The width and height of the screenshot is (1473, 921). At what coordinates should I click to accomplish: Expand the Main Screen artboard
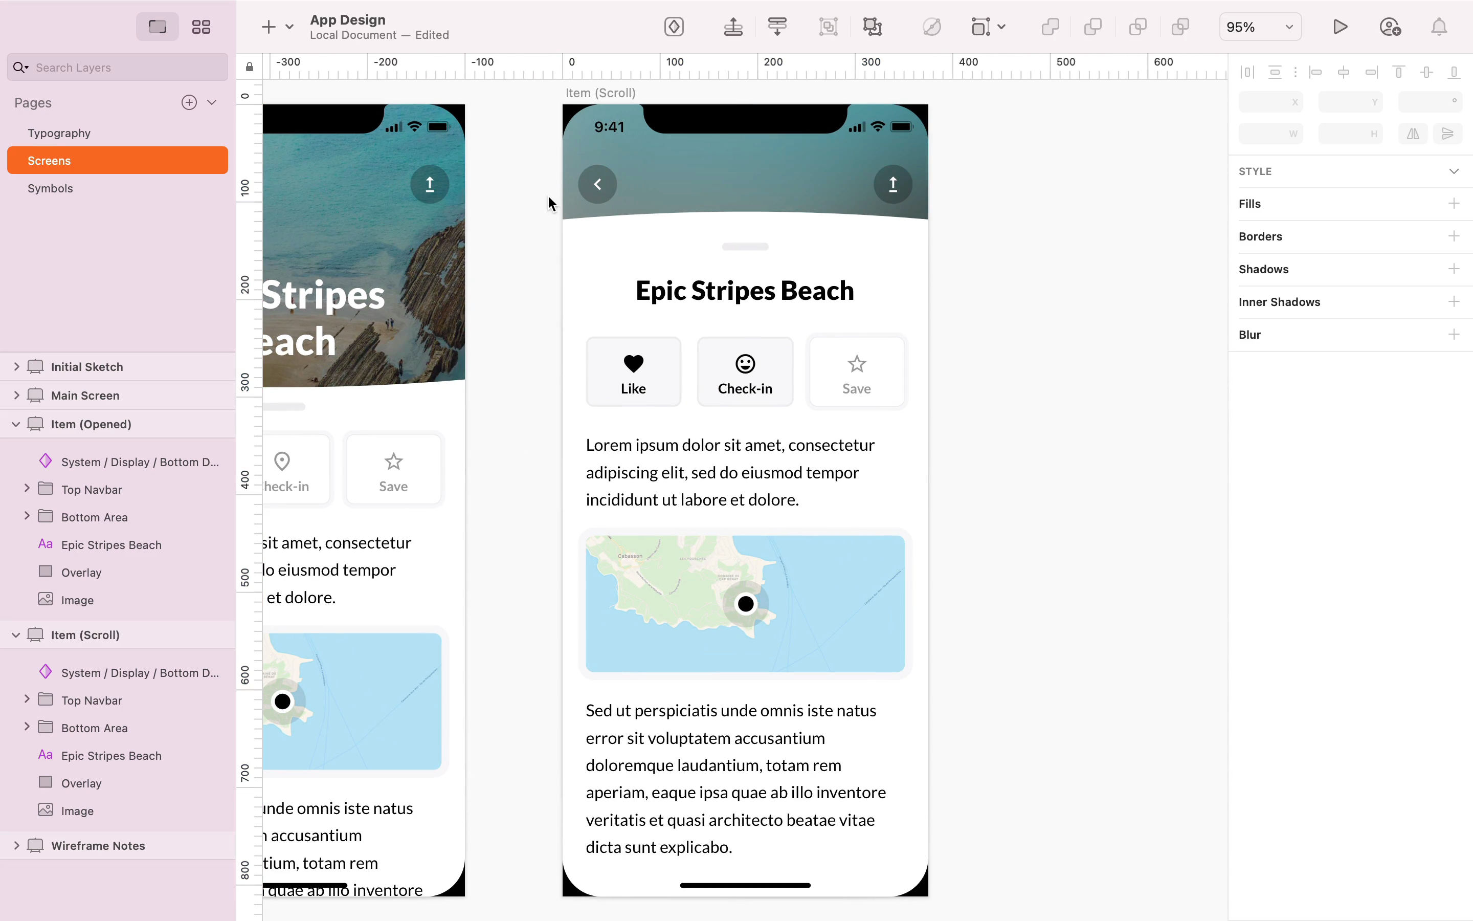16,396
